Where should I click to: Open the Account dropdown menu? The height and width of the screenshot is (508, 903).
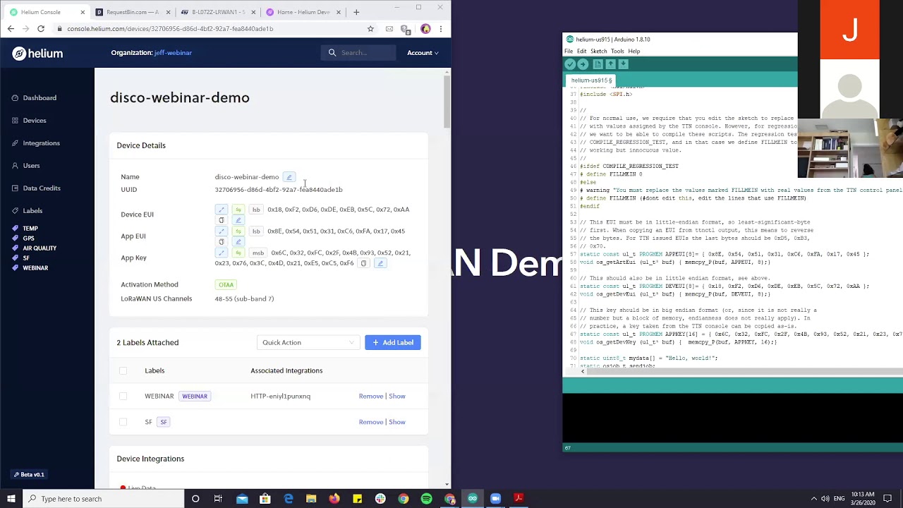423,53
